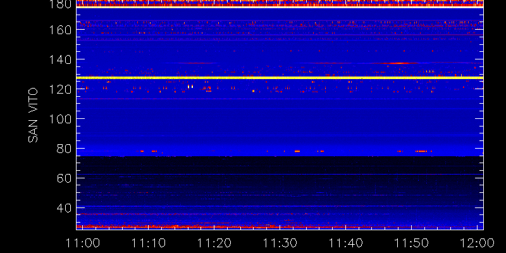Click the 11:10 time axis label
Screen dimensions: 506x253
[x=149, y=243]
